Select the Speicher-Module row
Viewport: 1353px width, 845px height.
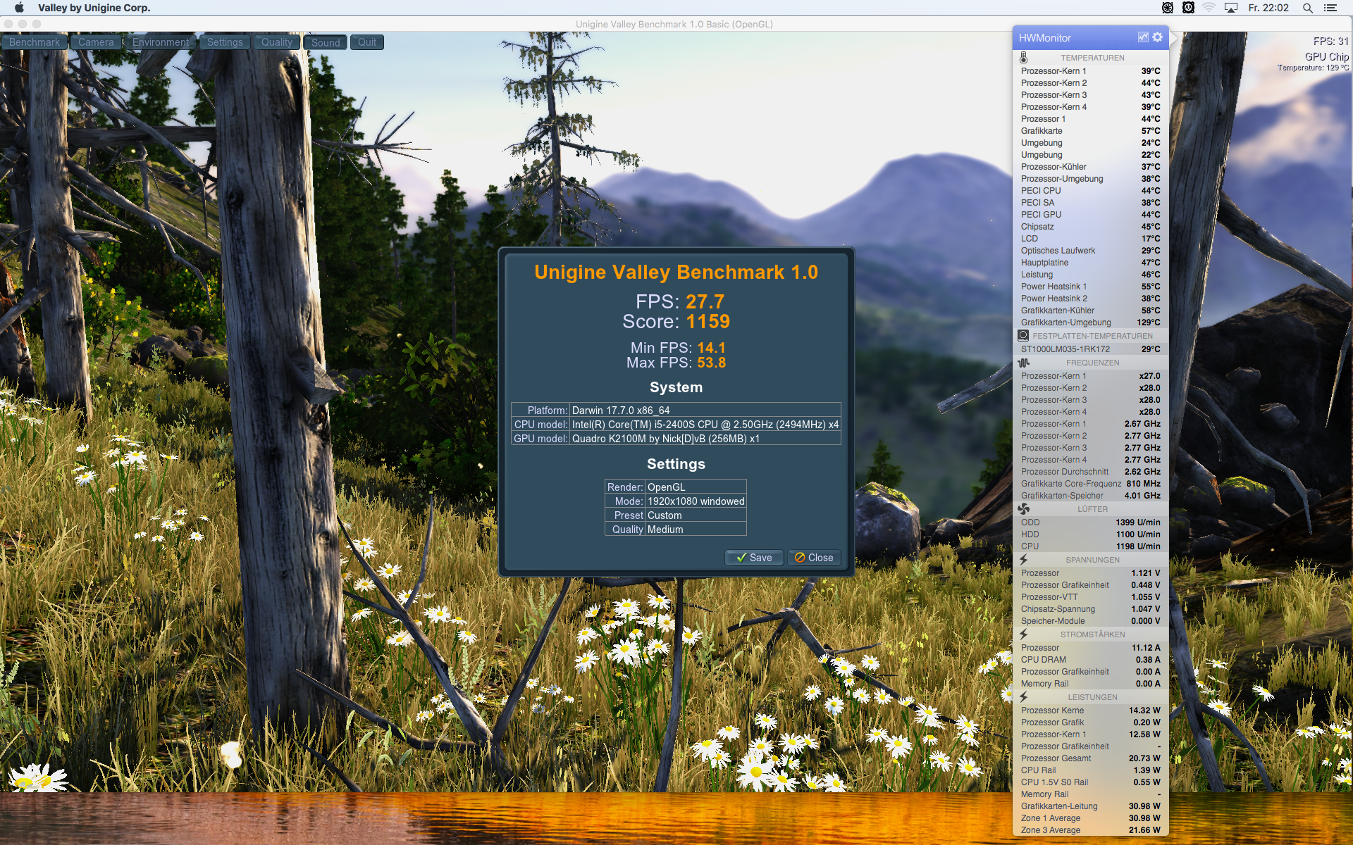(1091, 621)
